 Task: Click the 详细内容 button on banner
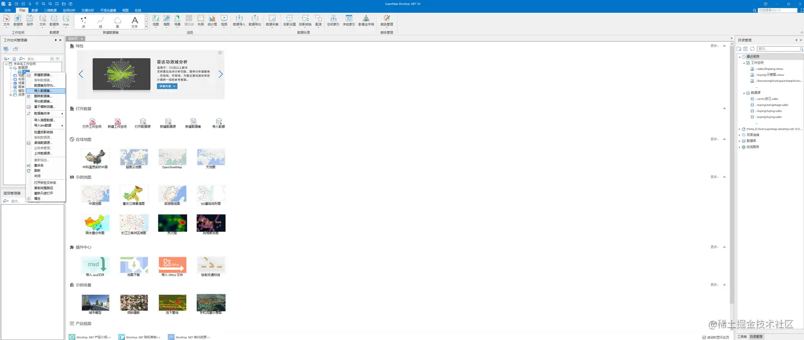coord(167,86)
